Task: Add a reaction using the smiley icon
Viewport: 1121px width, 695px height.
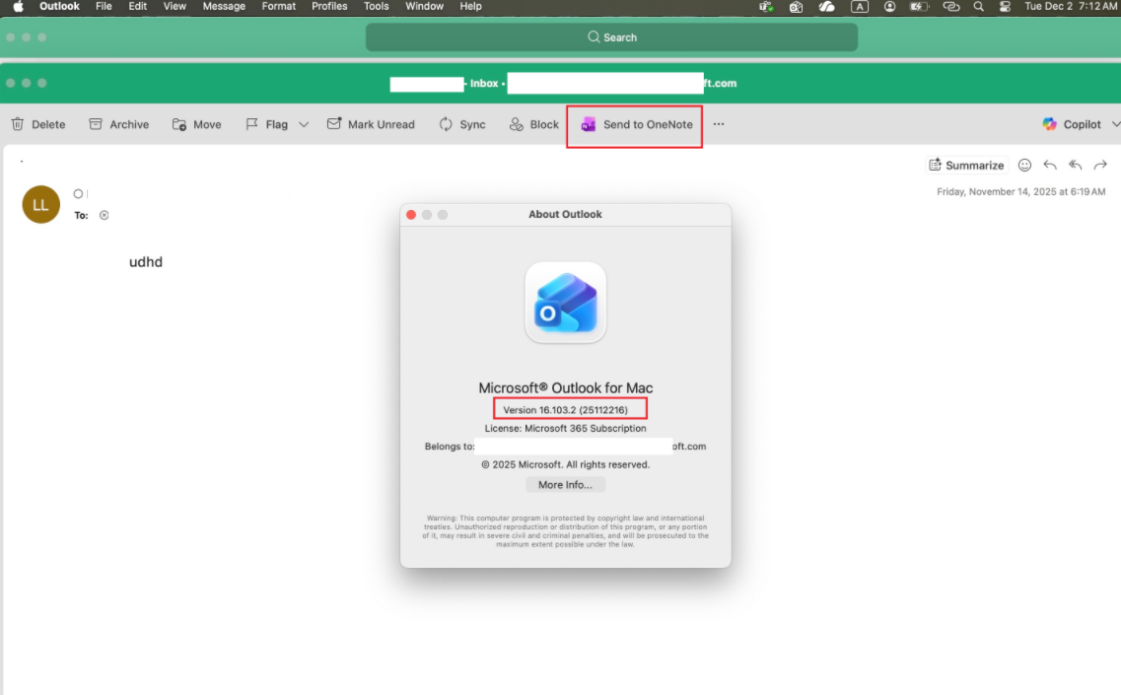Action: click(1024, 166)
